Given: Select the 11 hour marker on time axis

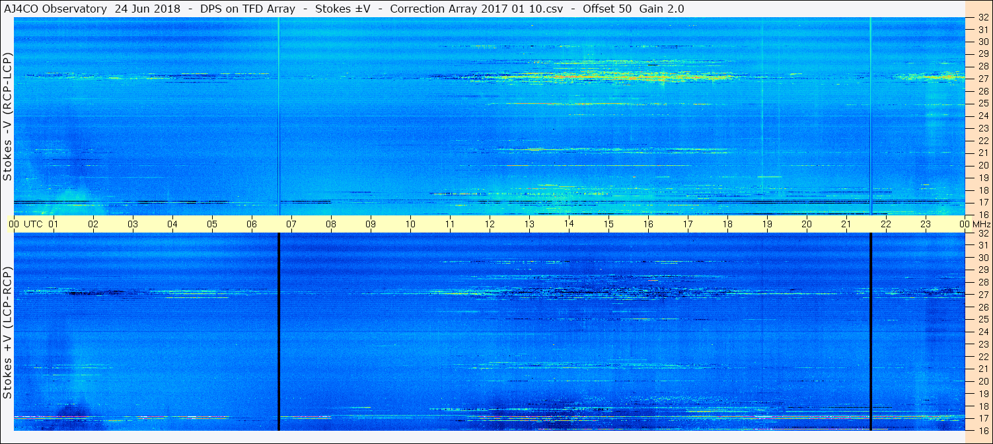Looking at the screenshot, I should (x=450, y=224).
